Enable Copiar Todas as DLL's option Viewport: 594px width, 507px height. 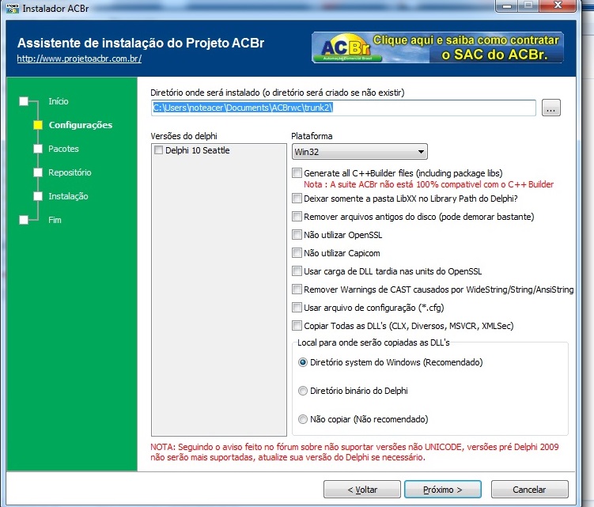pyautogui.click(x=297, y=326)
